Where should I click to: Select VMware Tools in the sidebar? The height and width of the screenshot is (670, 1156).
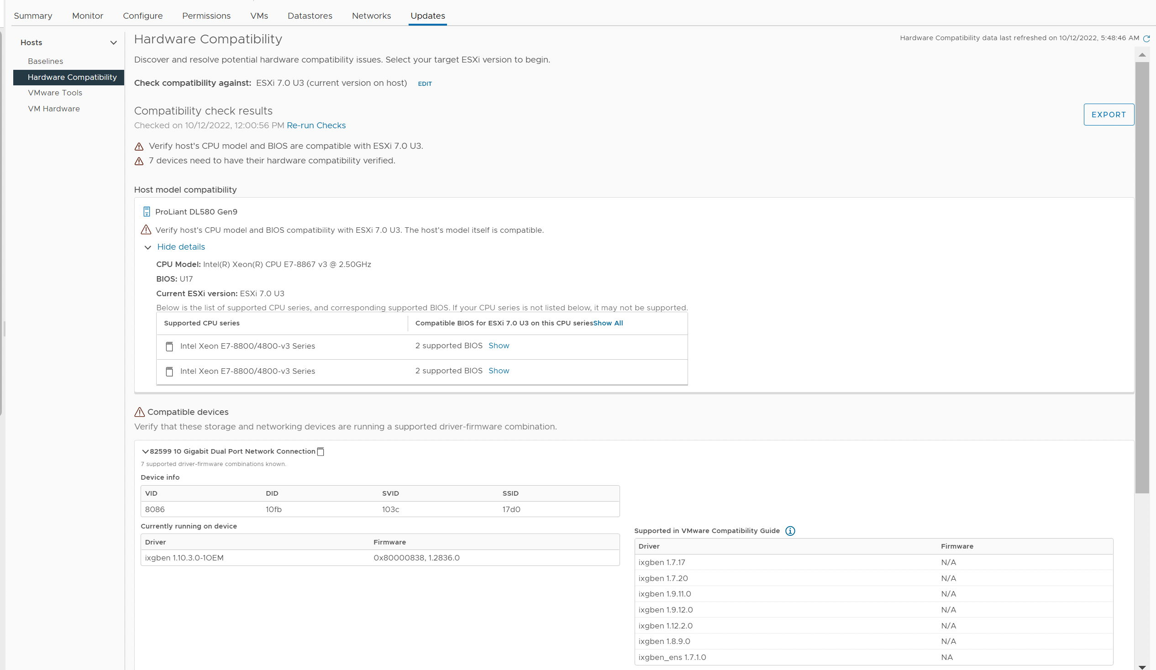[55, 93]
